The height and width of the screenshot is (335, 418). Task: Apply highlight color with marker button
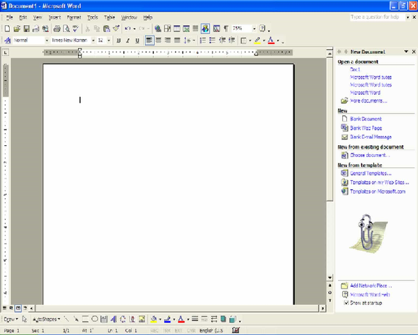click(257, 40)
